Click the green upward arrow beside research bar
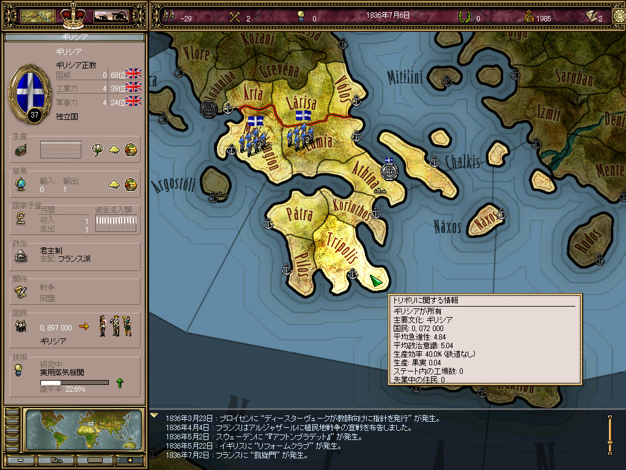 click(120, 383)
